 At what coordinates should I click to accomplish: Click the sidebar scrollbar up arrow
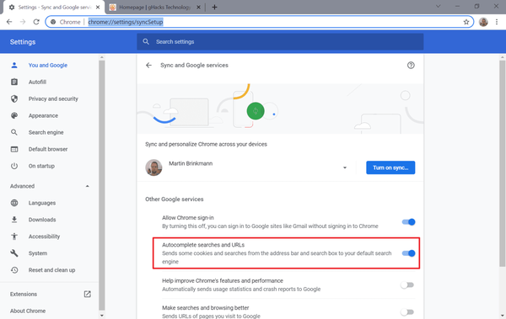pos(102,57)
